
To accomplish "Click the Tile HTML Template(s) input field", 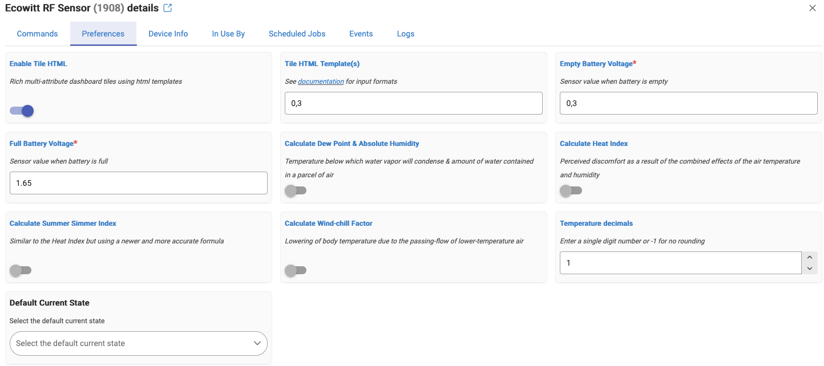I will click(414, 103).
